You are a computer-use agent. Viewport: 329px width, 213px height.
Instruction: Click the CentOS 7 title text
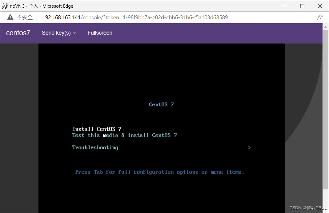tap(161, 105)
